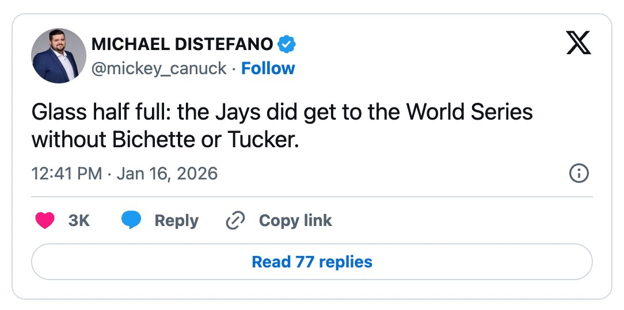Open the MICHAEL DISTEFANO display name
Viewport: 624px width, 310px height.
tap(182, 44)
